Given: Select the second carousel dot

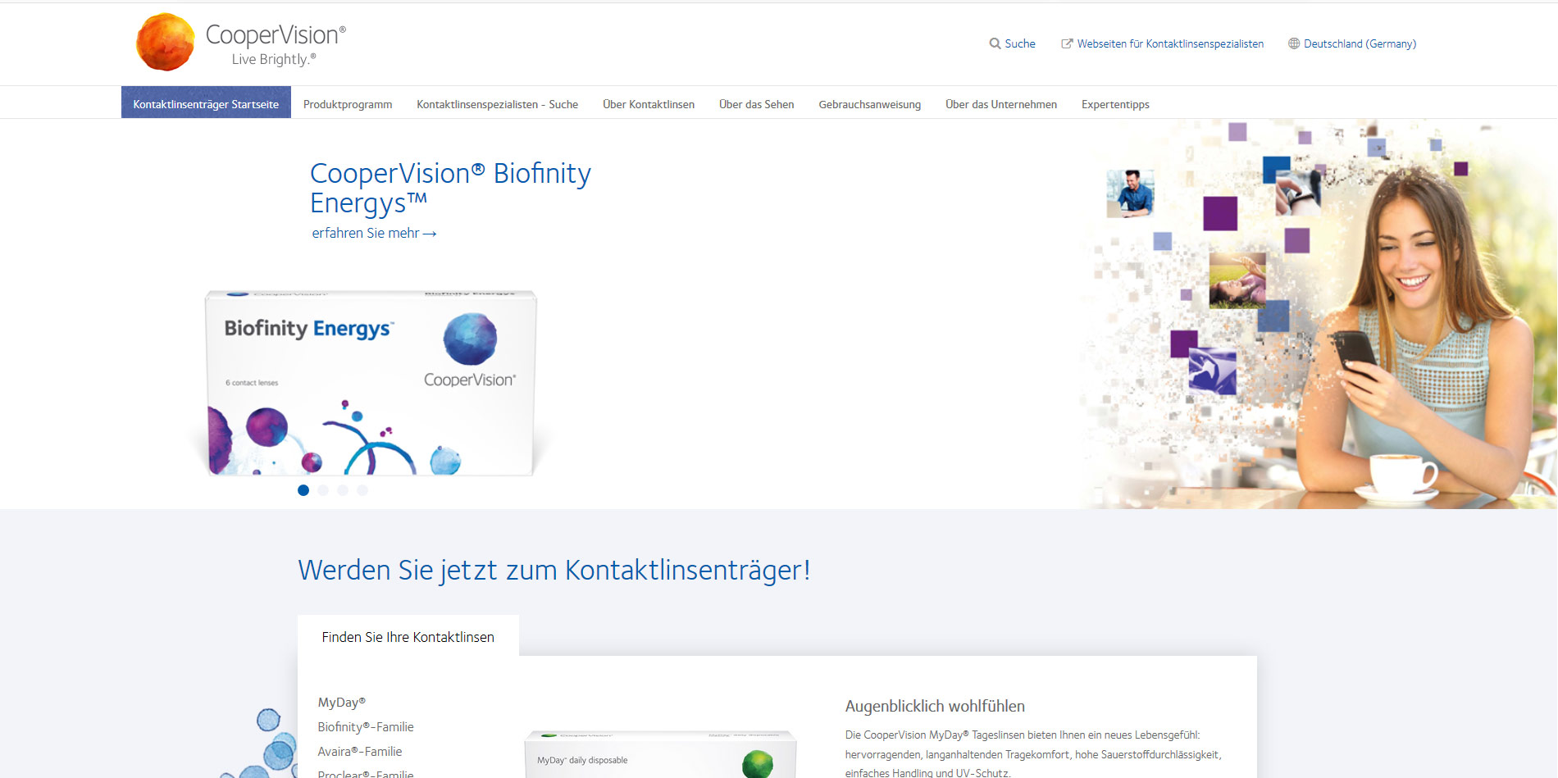Looking at the screenshot, I should click(x=323, y=490).
